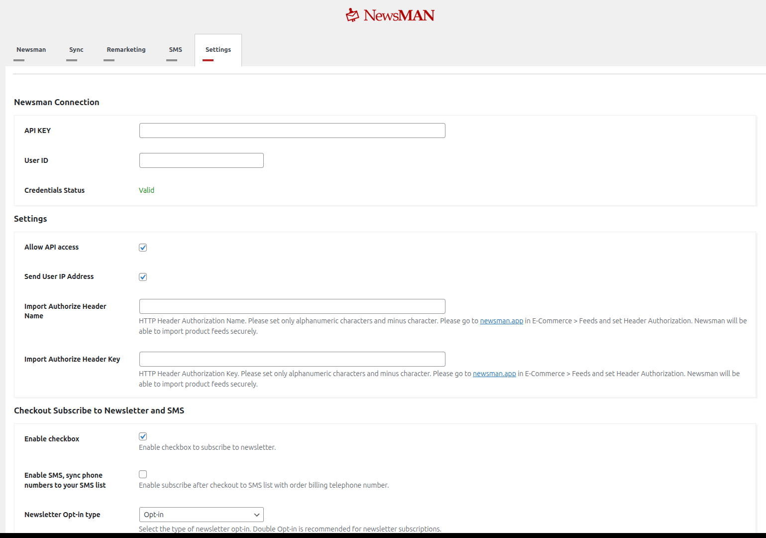
Task: Enable SMS phone number sync checkbox
Action: click(143, 474)
